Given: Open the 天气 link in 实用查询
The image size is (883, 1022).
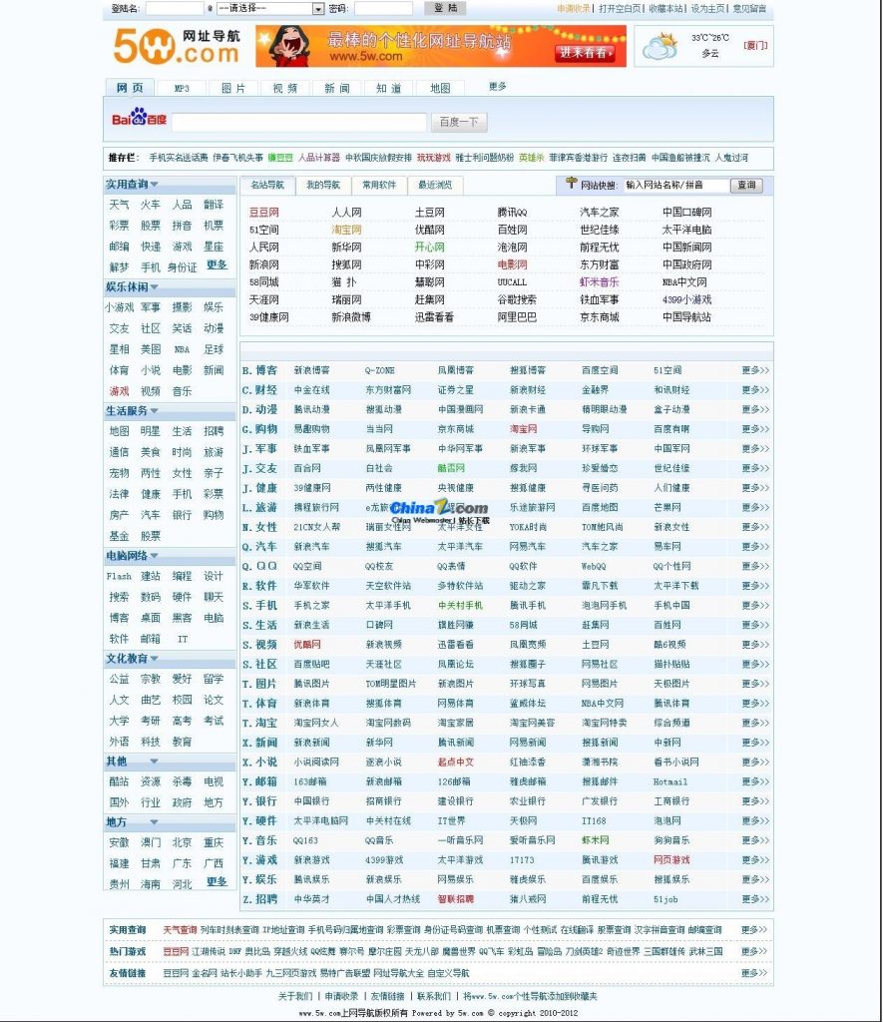Looking at the screenshot, I should point(120,205).
